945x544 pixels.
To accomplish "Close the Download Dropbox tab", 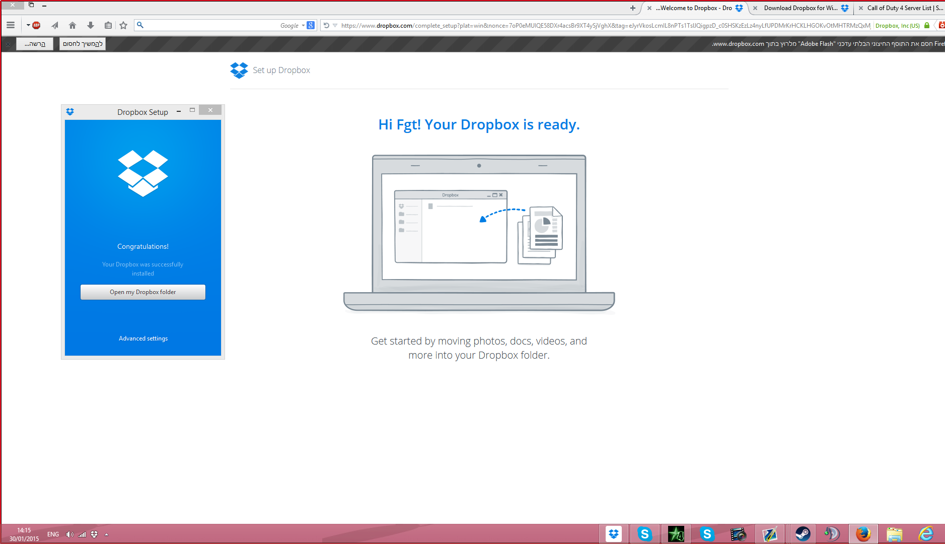I will pos(755,8).
